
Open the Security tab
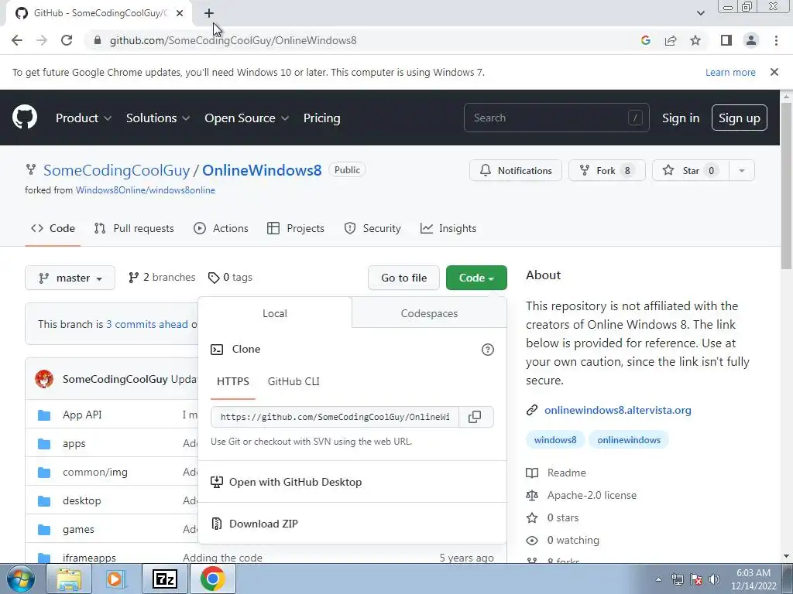click(x=372, y=228)
